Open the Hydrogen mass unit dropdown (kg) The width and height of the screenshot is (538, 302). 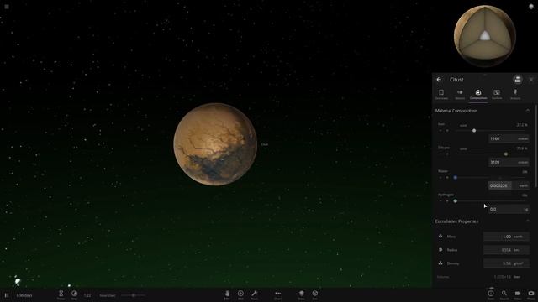(x=525, y=209)
